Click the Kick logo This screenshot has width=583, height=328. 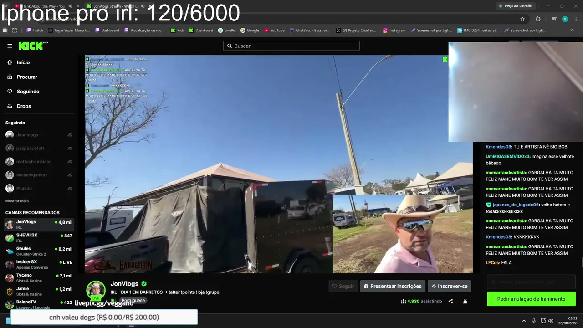pyautogui.click(x=33, y=46)
